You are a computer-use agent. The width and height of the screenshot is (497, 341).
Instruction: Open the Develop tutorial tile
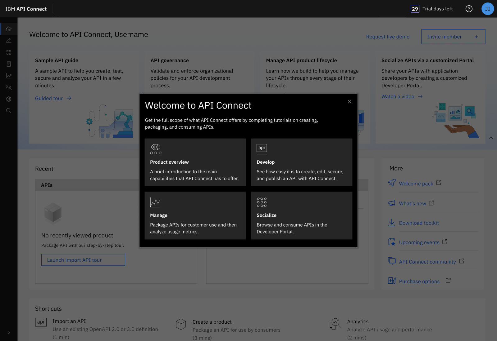[x=302, y=162]
